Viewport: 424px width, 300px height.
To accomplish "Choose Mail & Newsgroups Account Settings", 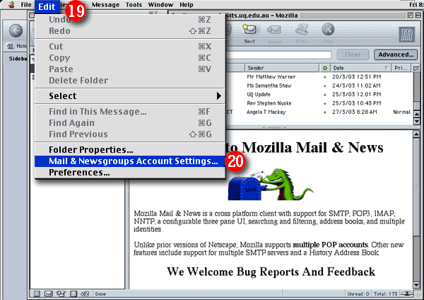I will pos(133,161).
